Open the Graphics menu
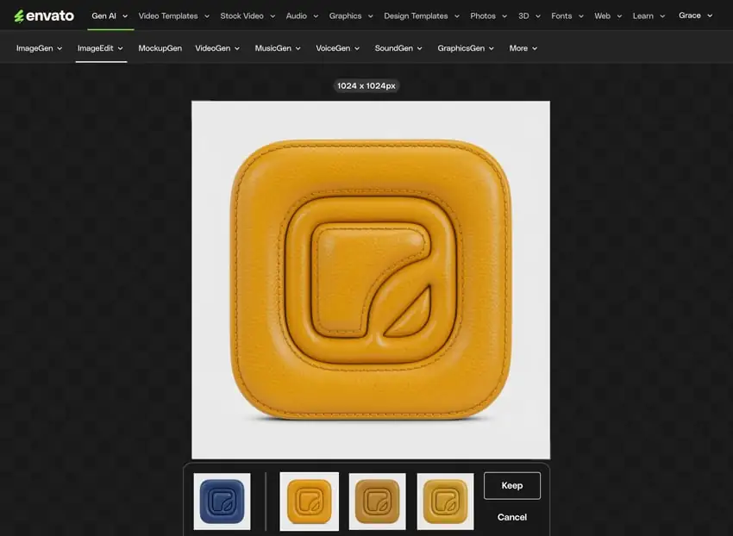The width and height of the screenshot is (733, 536). (x=345, y=16)
